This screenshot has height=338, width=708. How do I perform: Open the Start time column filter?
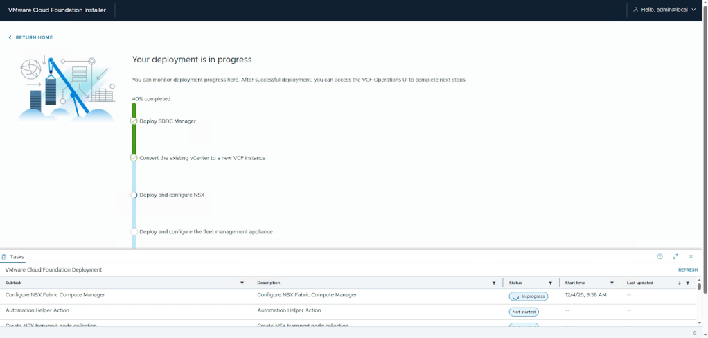coord(612,283)
